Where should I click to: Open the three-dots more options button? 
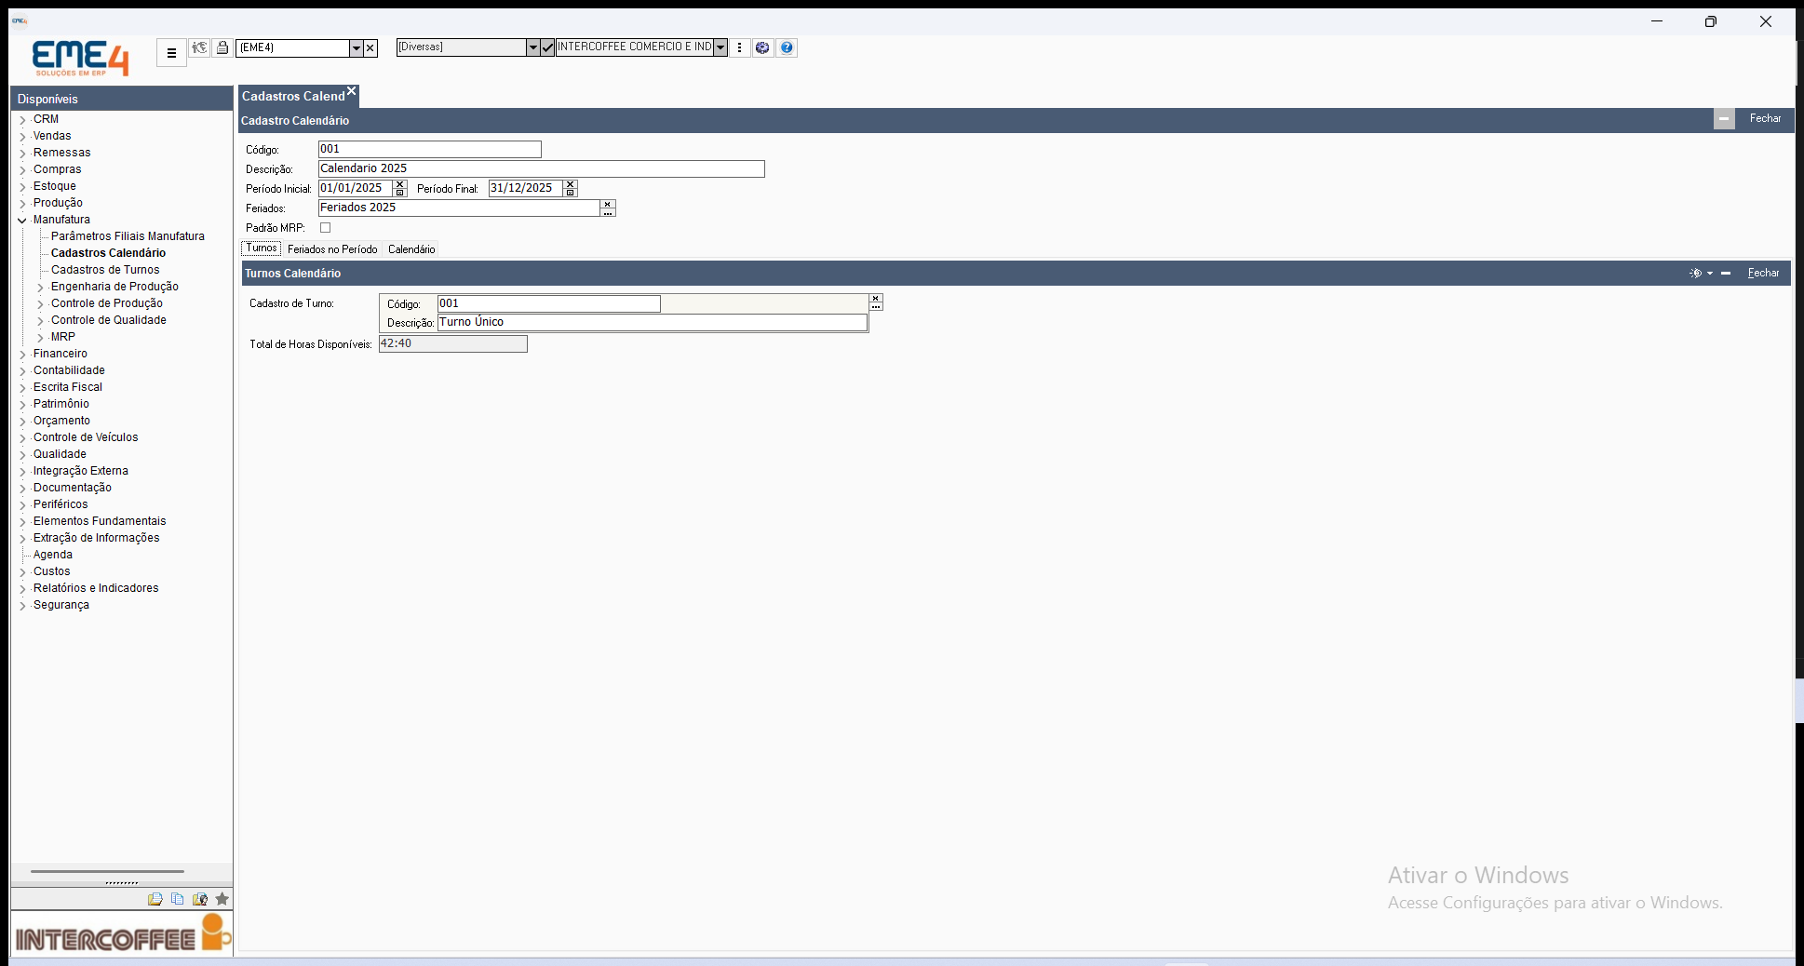click(x=740, y=47)
